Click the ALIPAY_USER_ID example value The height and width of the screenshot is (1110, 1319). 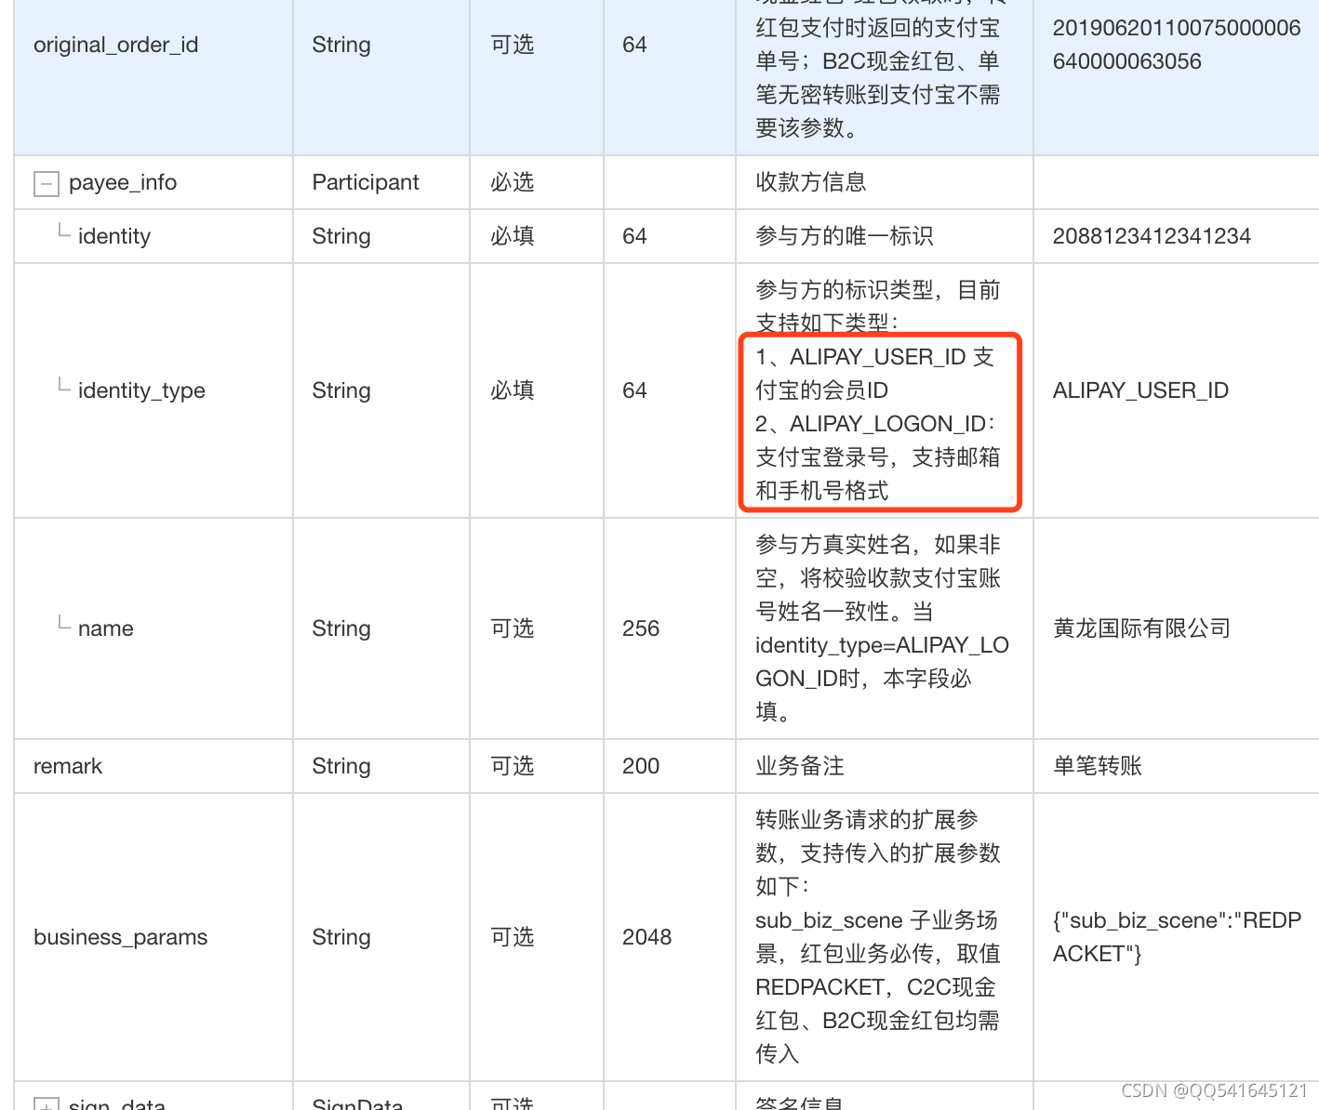1140,390
